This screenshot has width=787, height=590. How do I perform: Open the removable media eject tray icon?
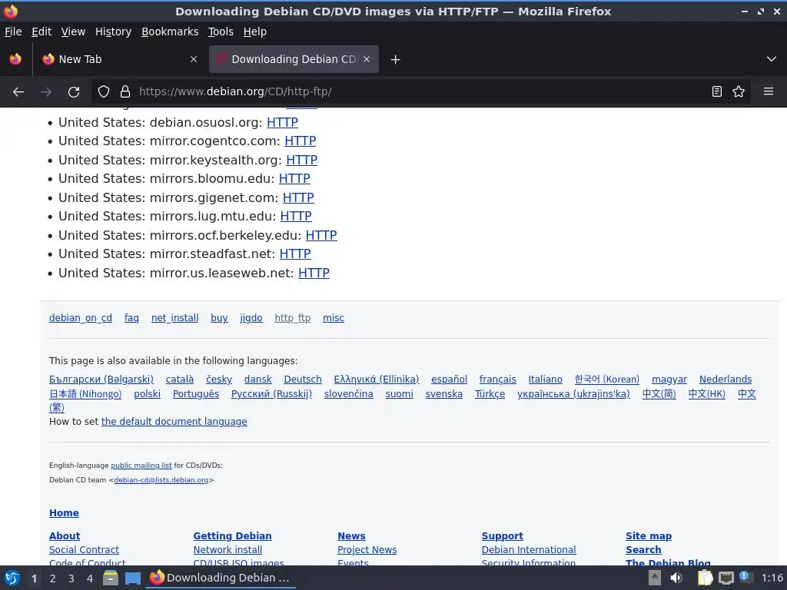(x=655, y=578)
